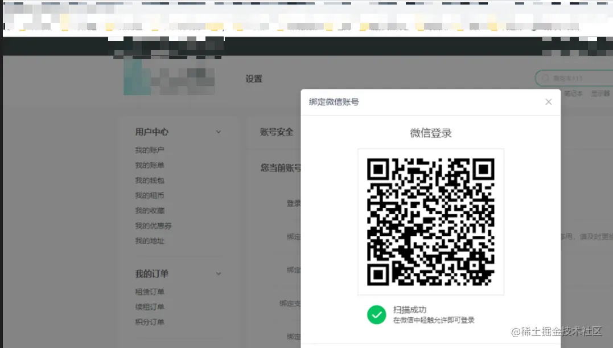This screenshot has height=348, width=613.
Task: Open 租赁订单 in sidebar
Action: coord(150,292)
